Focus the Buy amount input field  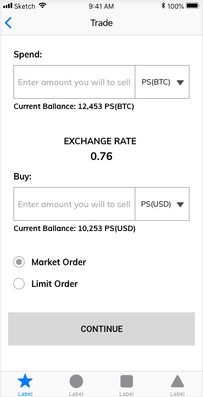[74, 204]
